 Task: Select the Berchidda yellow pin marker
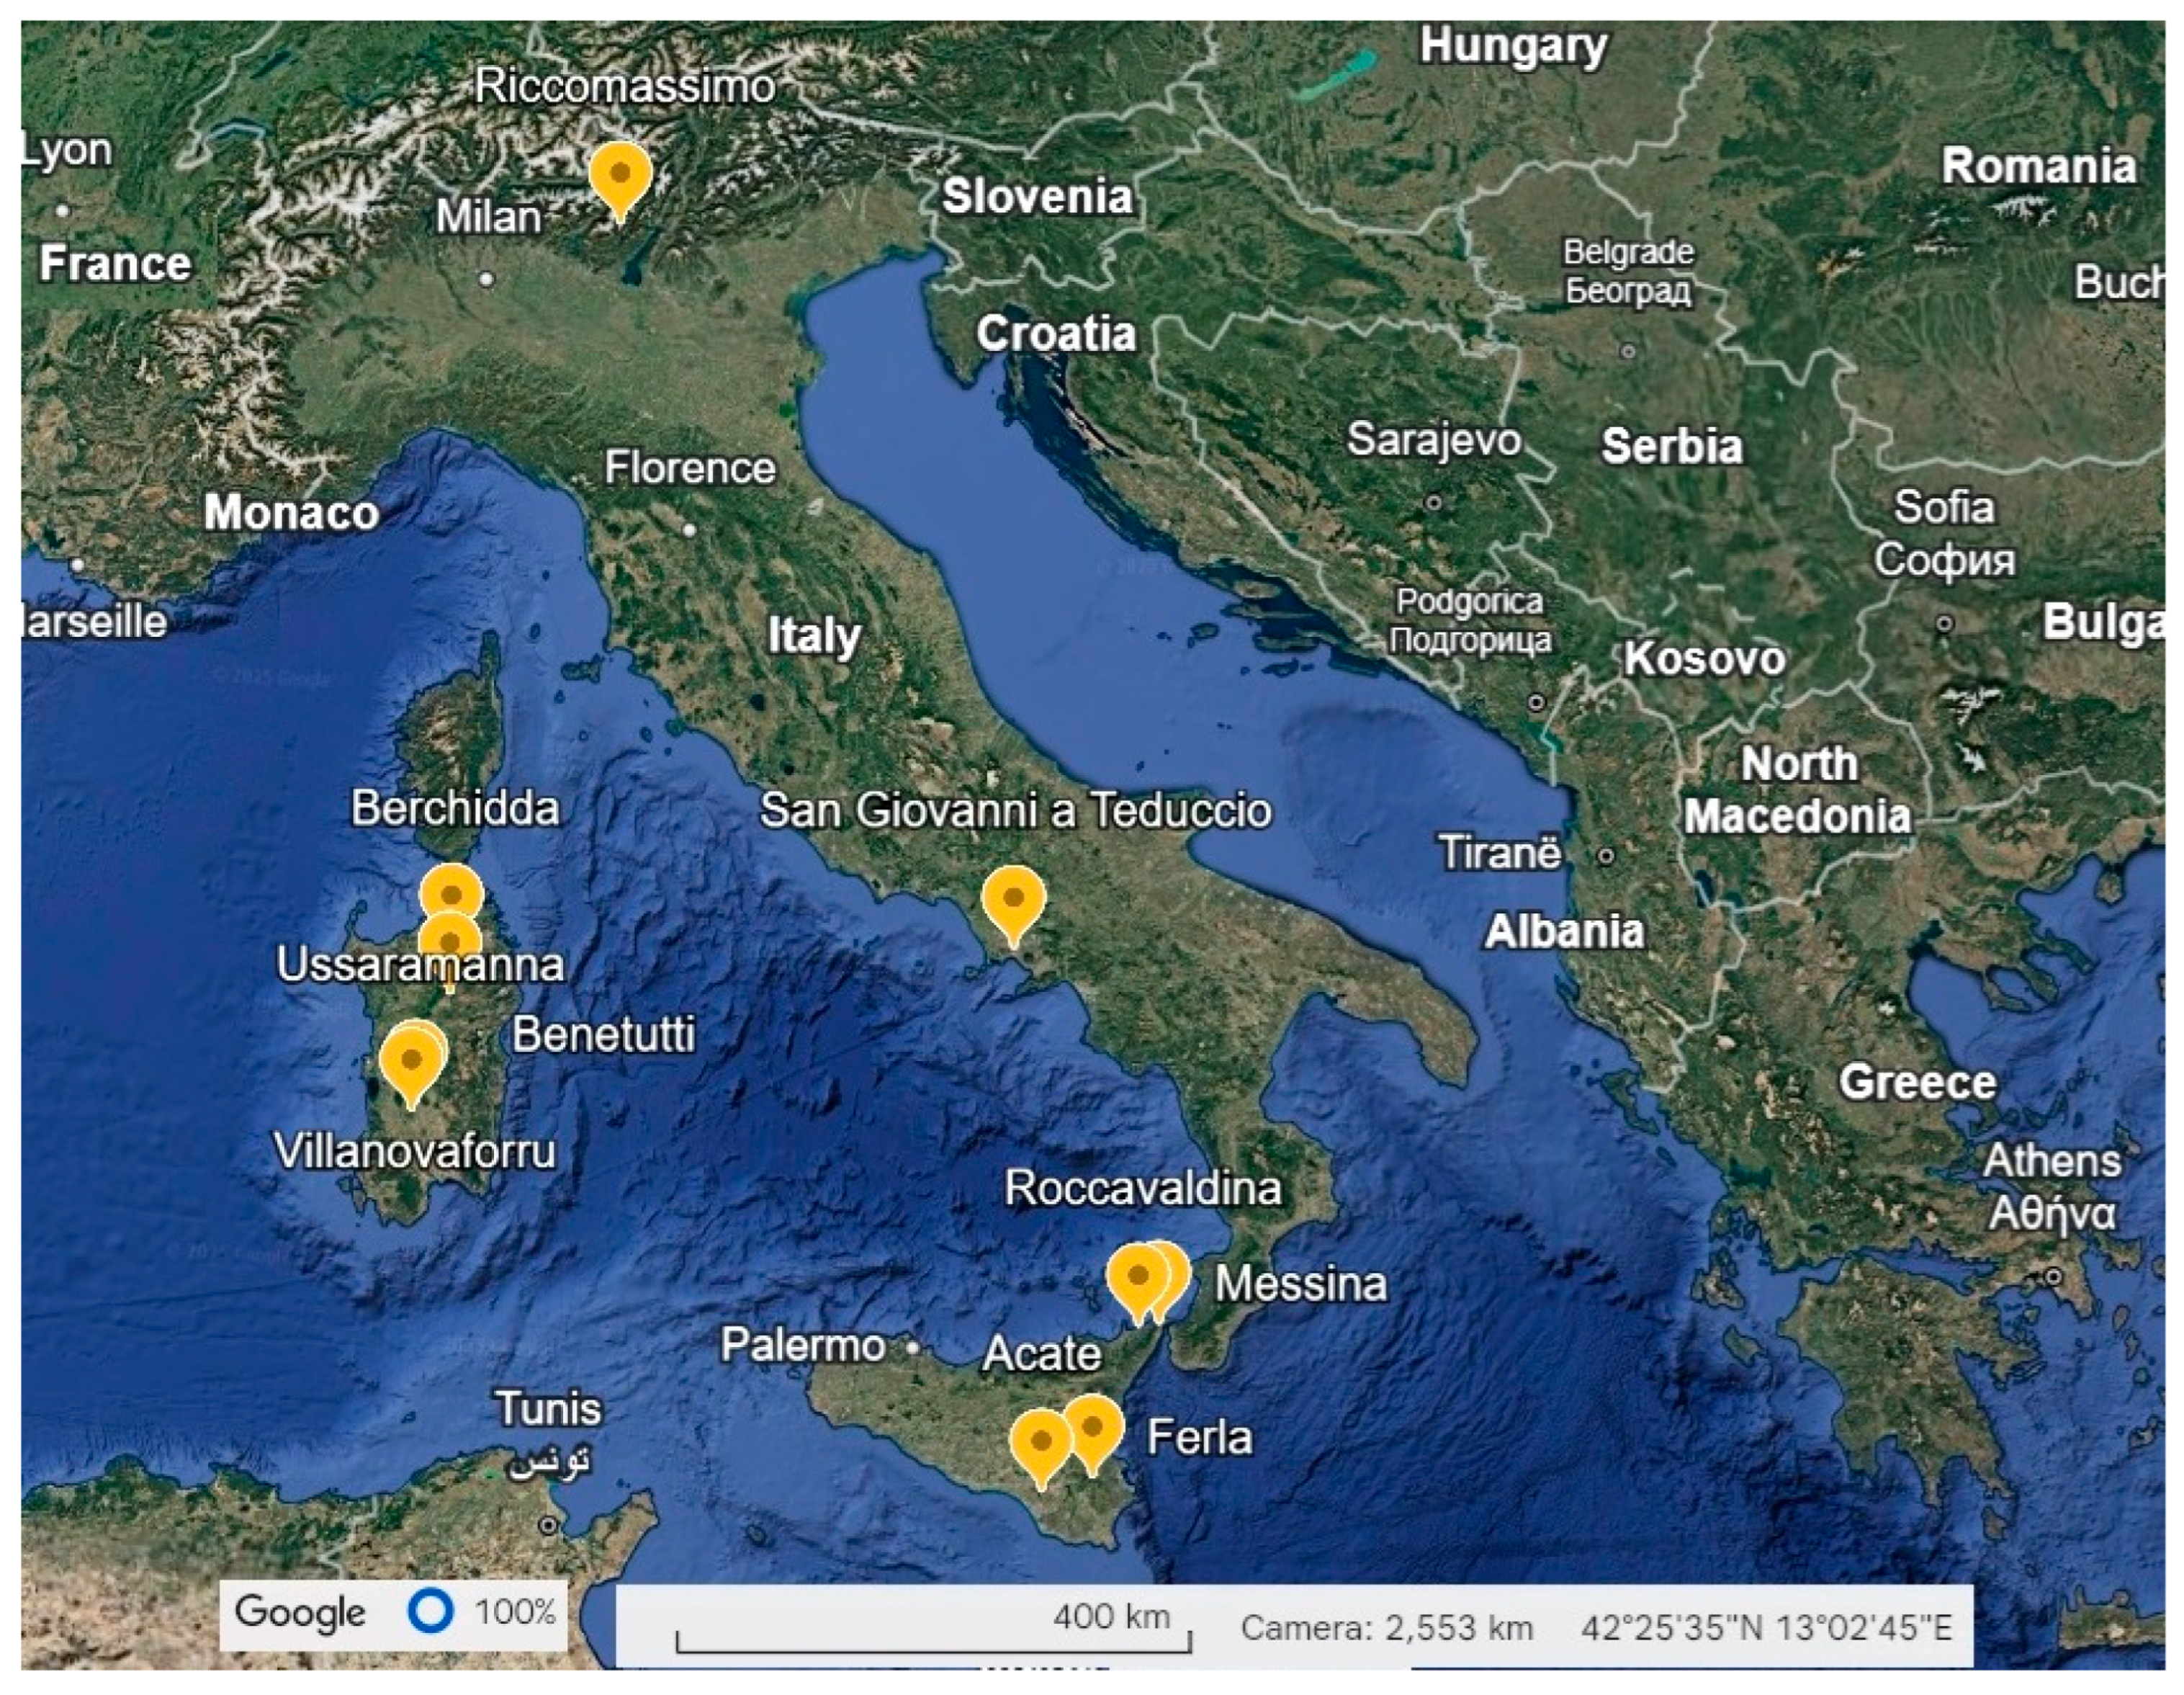click(451, 893)
